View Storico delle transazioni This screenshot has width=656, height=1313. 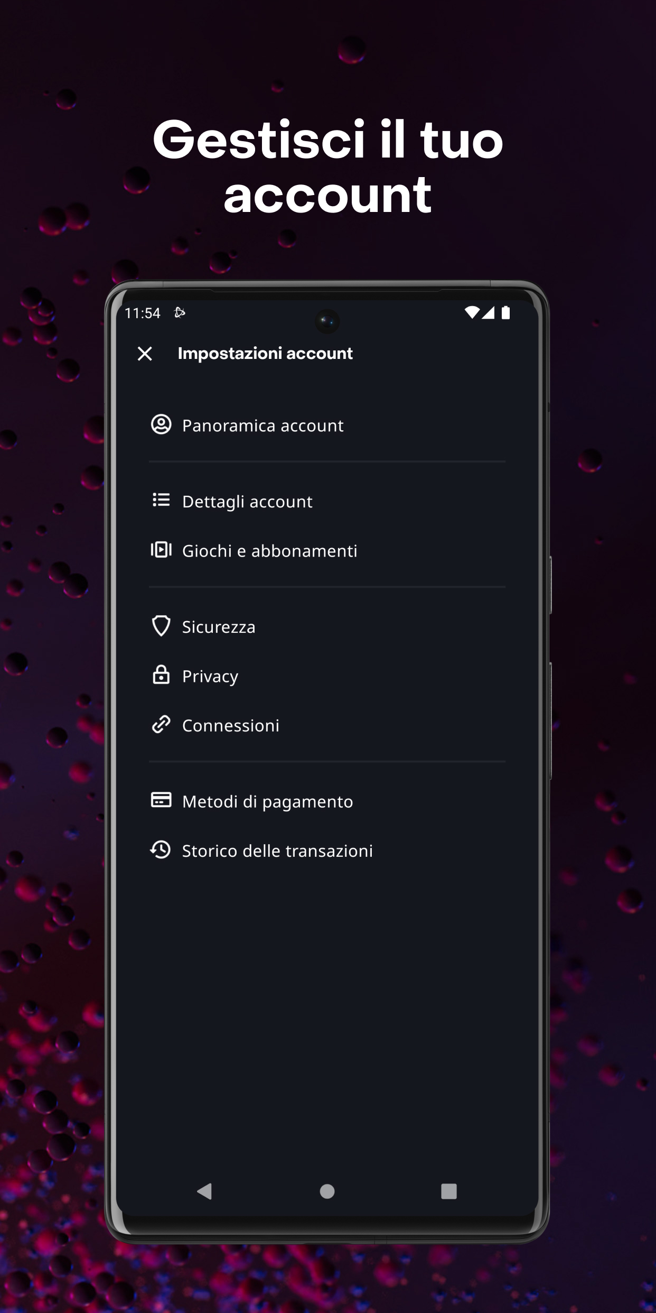(x=327, y=851)
